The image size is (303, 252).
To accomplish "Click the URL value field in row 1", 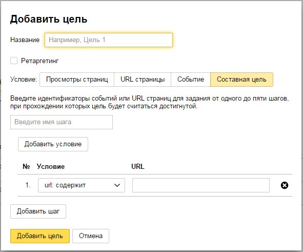I will click(x=201, y=185).
